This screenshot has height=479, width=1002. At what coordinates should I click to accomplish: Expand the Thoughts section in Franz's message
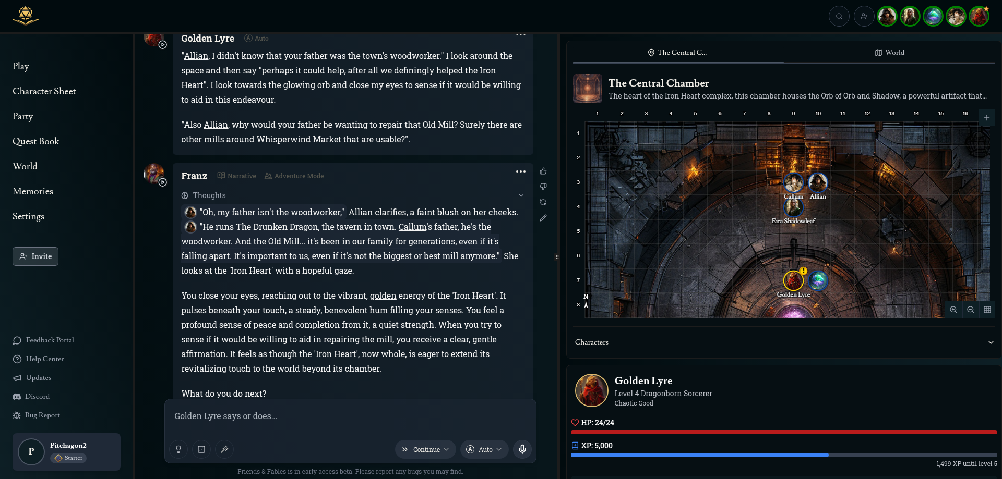(521, 195)
